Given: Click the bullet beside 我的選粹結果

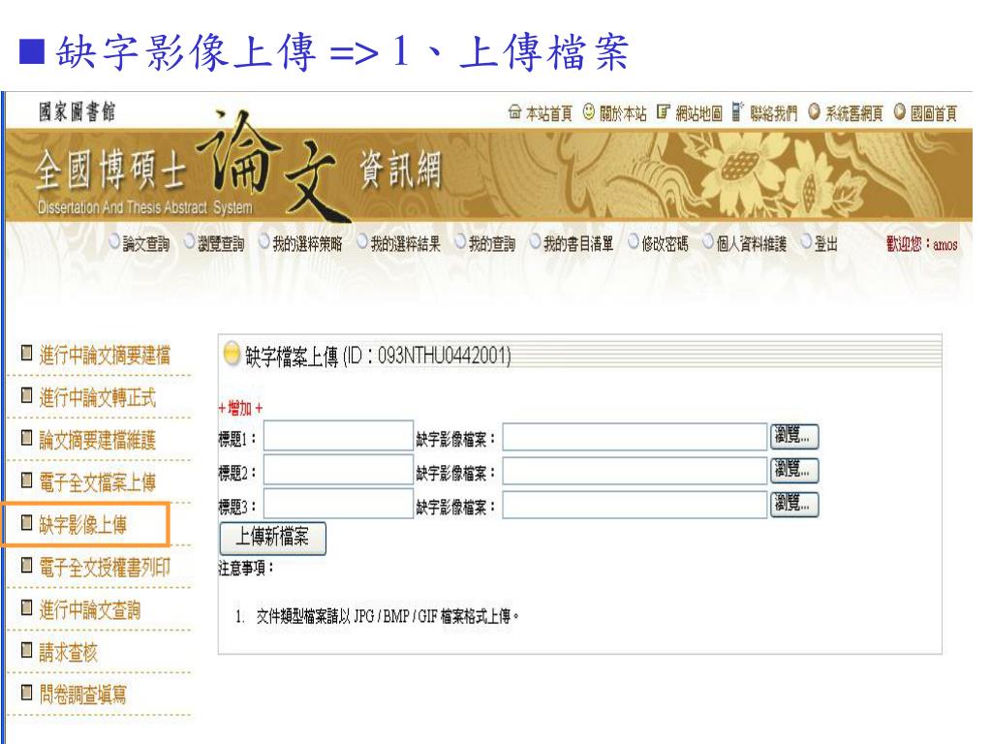Looking at the screenshot, I should [362, 241].
